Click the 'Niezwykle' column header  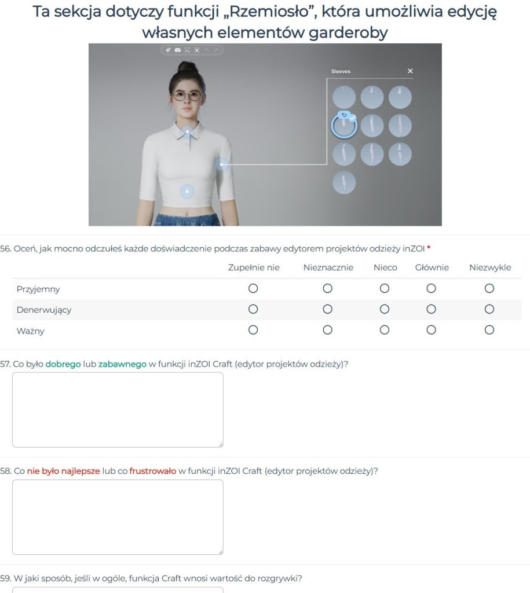pos(490,268)
